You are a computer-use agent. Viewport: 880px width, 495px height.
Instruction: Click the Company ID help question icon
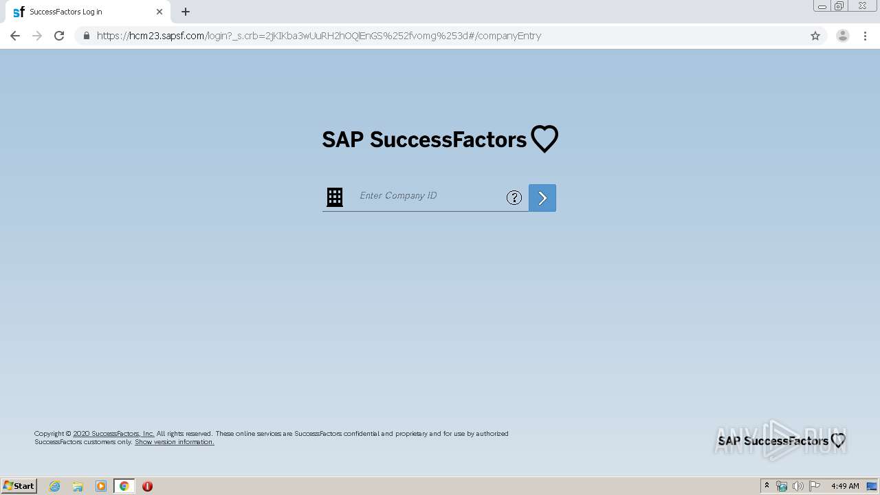[x=514, y=198]
